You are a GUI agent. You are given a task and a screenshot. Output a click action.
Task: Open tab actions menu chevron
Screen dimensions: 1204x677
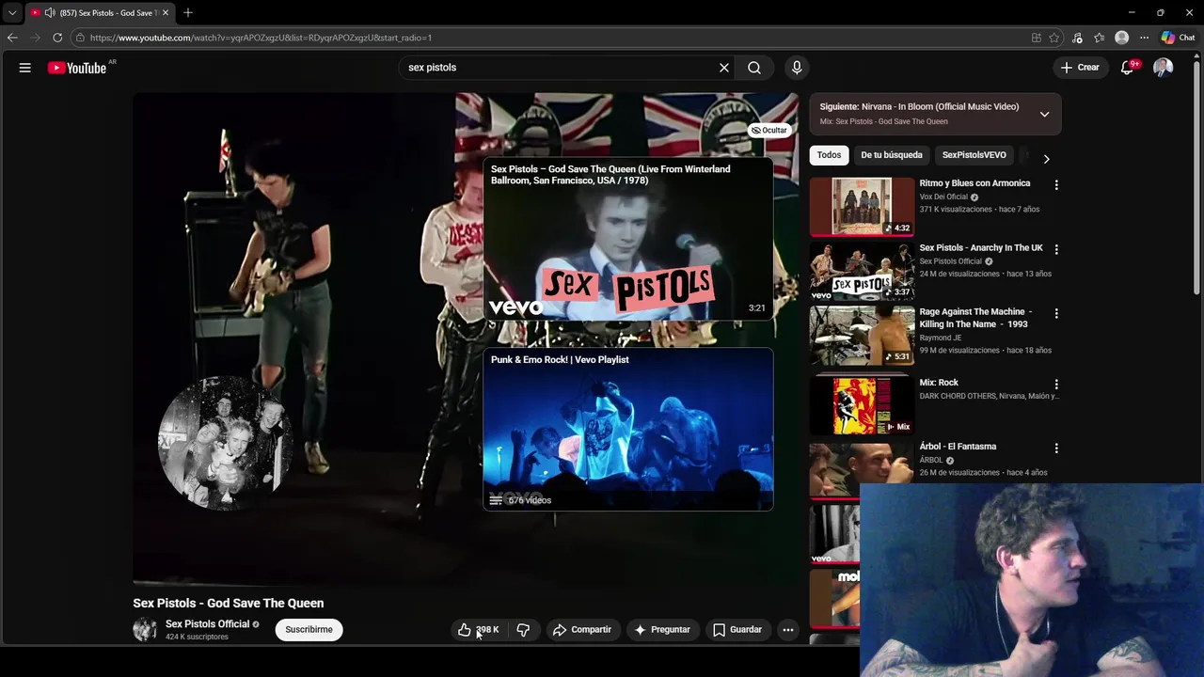[x=12, y=12]
